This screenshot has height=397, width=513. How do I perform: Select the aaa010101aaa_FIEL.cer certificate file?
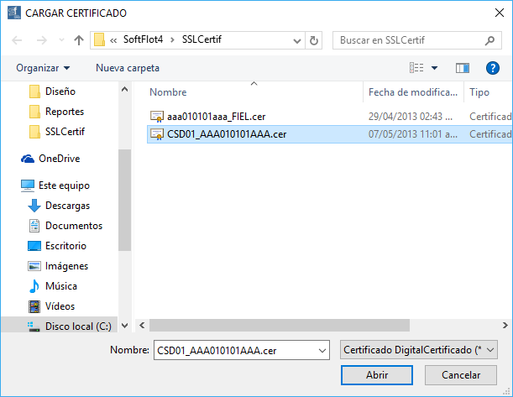(216, 116)
